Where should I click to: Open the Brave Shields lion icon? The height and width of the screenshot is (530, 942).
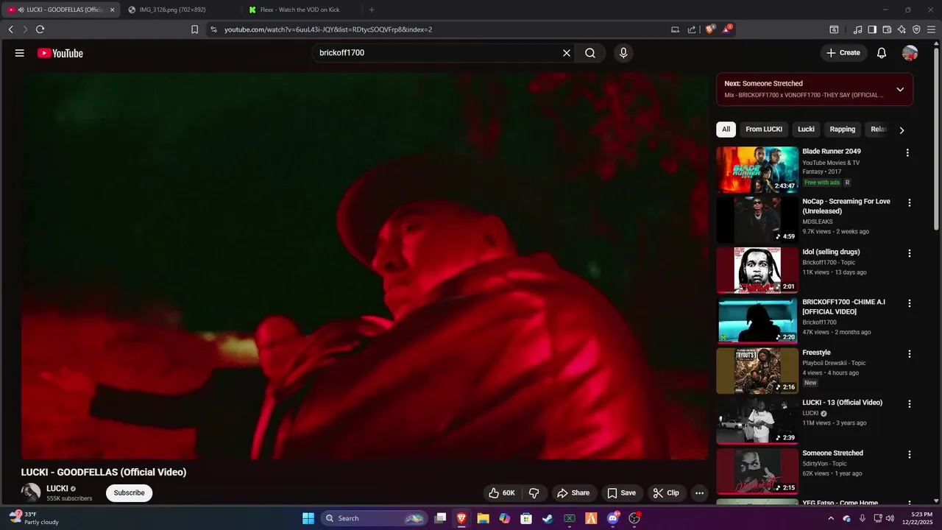(710, 29)
